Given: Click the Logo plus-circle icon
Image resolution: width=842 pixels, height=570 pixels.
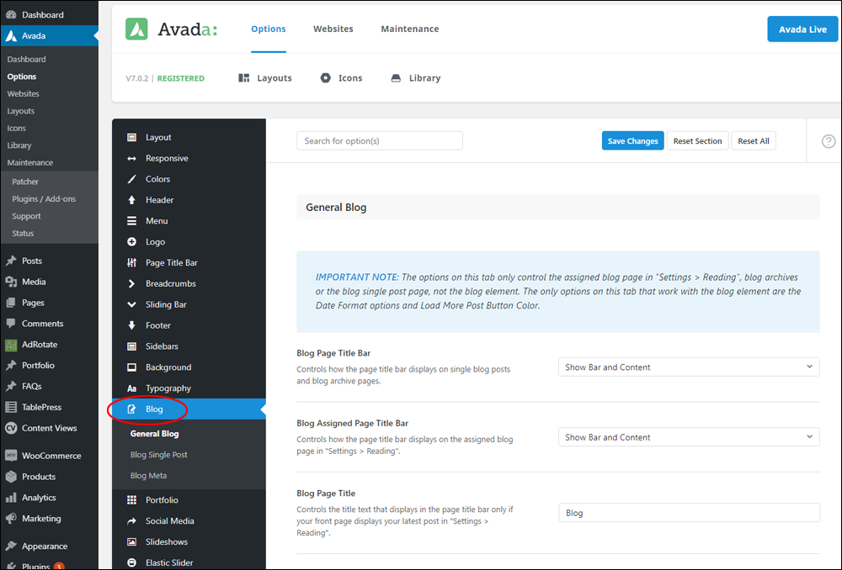Looking at the screenshot, I should (x=131, y=242).
